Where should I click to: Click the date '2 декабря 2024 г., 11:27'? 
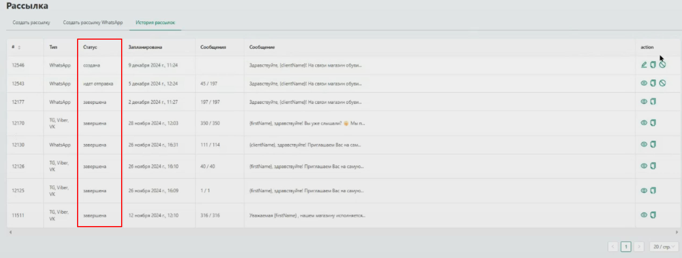(153, 102)
